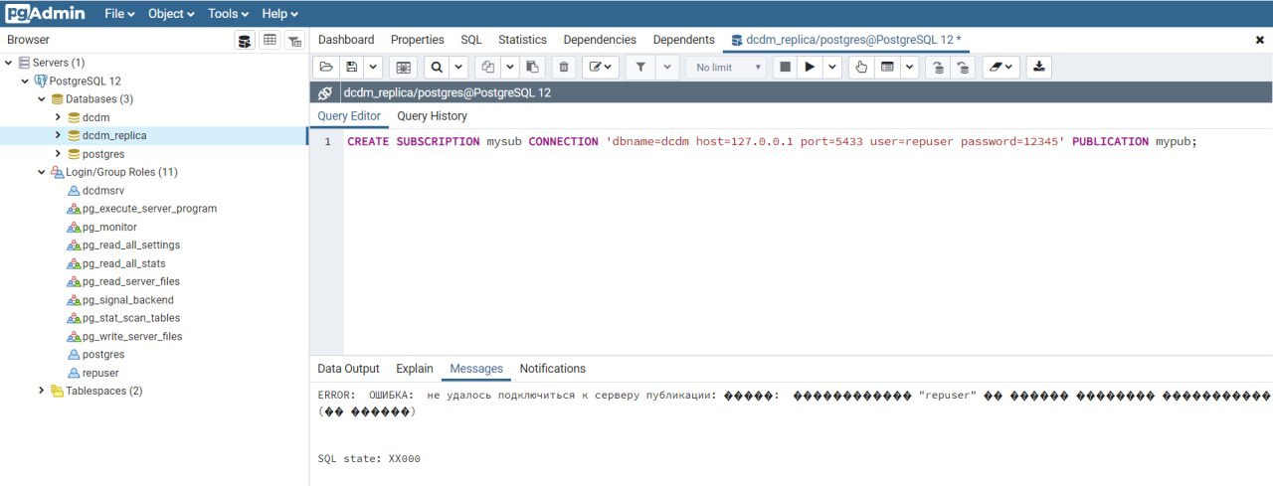Click the Rollback transaction icon
The image size is (1273, 486).
click(x=963, y=67)
